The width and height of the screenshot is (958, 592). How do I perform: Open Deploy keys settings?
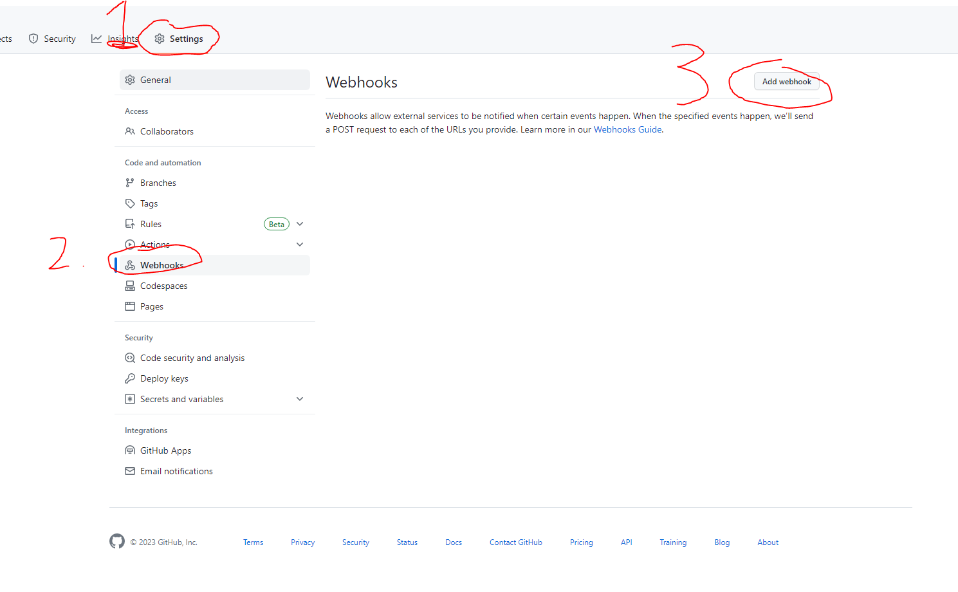[215, 378]
